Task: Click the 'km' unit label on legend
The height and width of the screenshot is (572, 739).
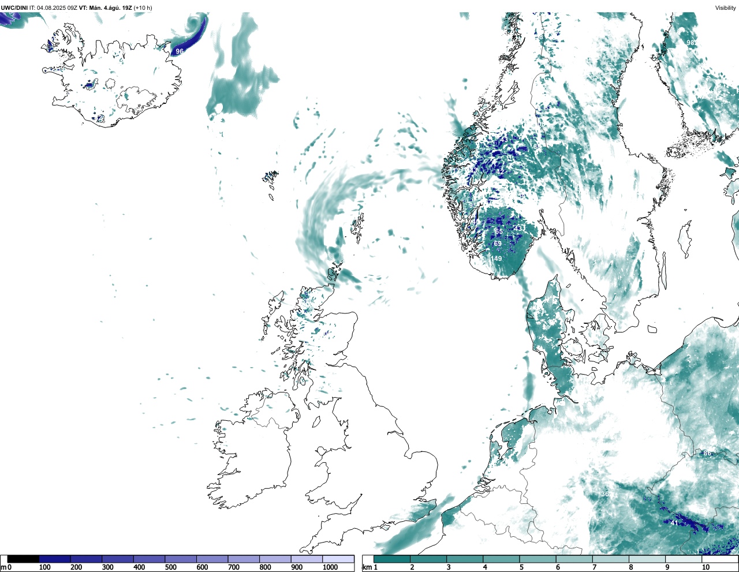Action: (x=366, y=567)
